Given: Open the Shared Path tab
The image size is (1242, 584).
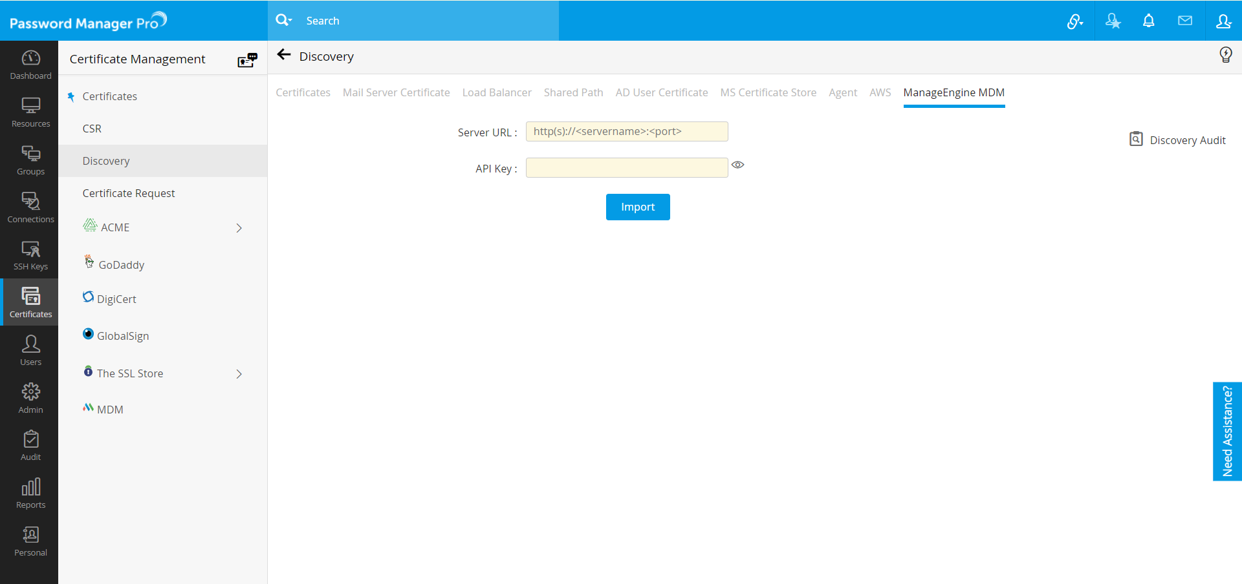Looking at the screenshot, I should (x=573, y=92).
